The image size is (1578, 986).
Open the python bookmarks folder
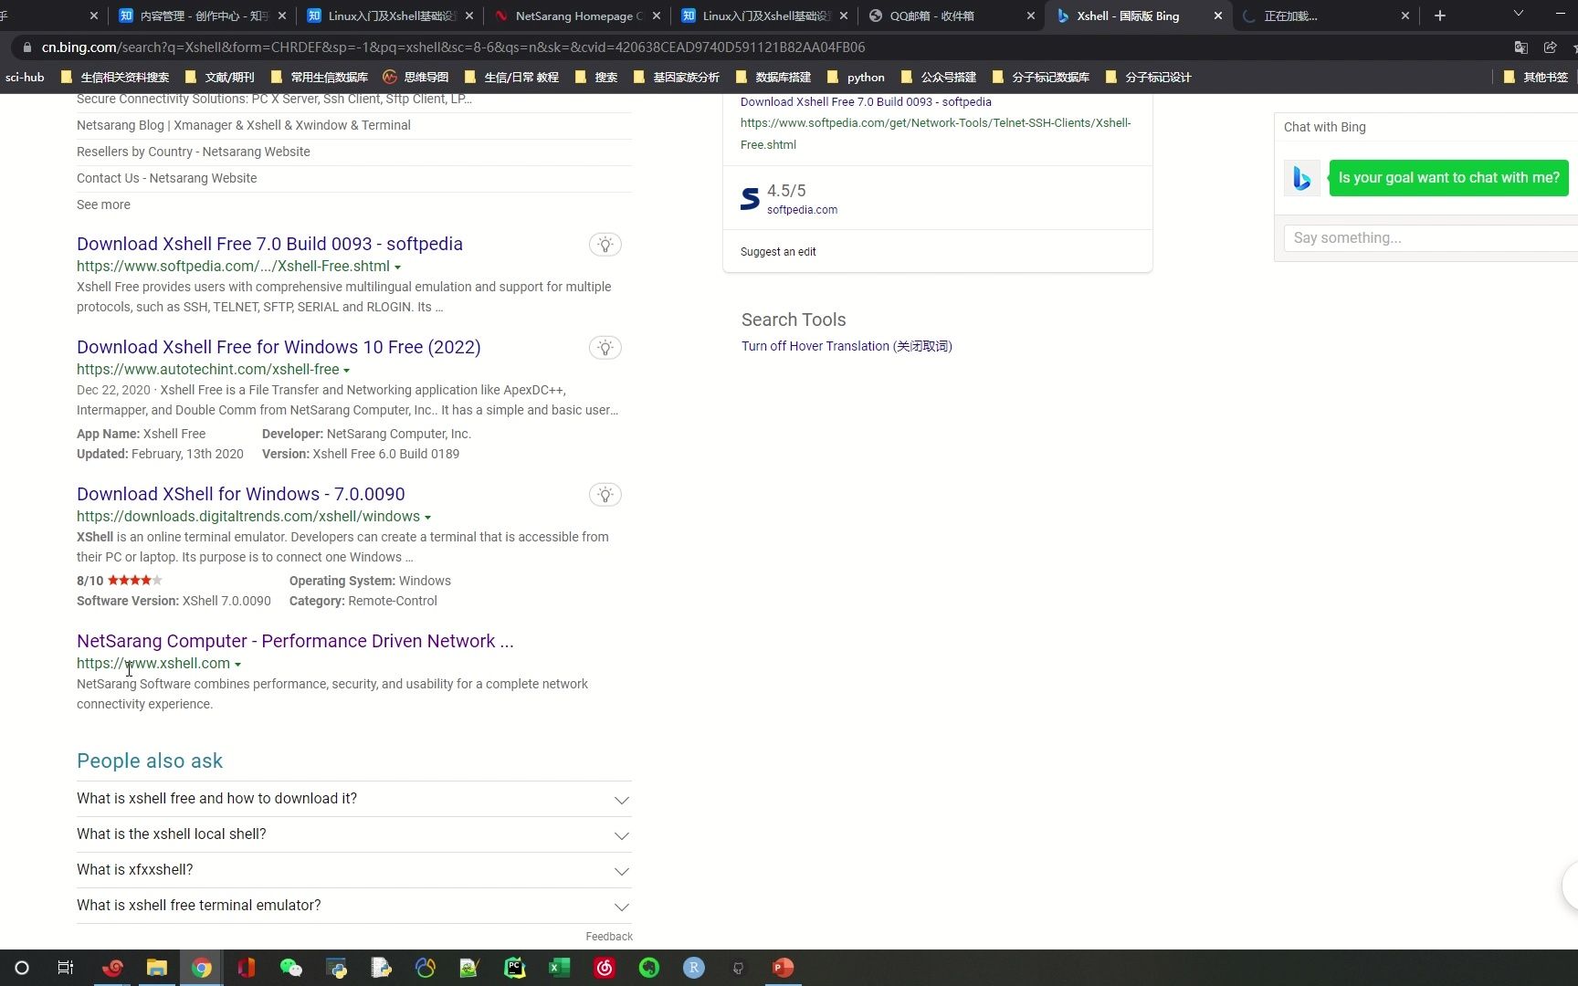point(856,78)
